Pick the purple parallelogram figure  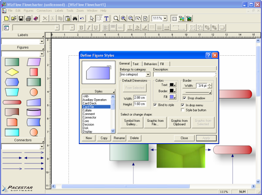pos(34,62)
